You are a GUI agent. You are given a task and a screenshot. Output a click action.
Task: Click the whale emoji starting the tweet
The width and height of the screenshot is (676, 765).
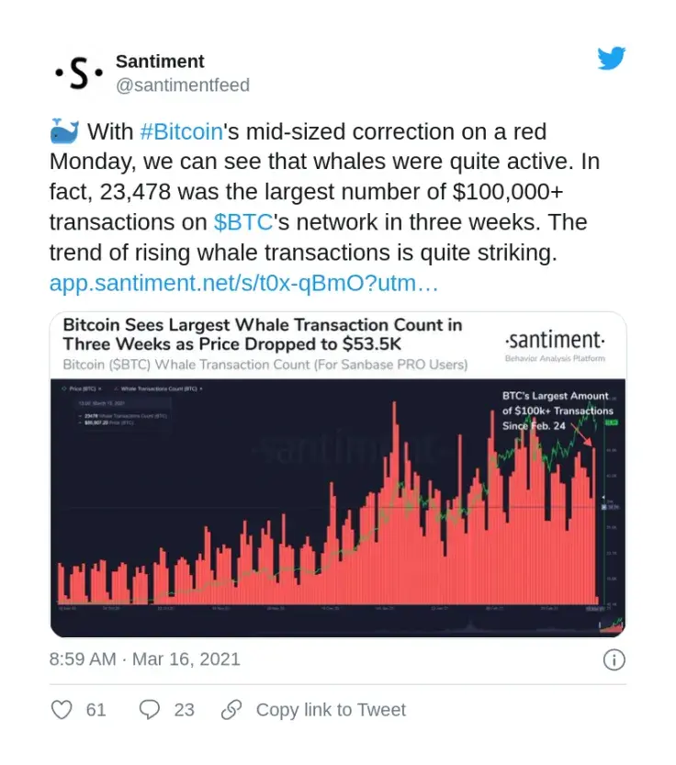coord(64,131)
